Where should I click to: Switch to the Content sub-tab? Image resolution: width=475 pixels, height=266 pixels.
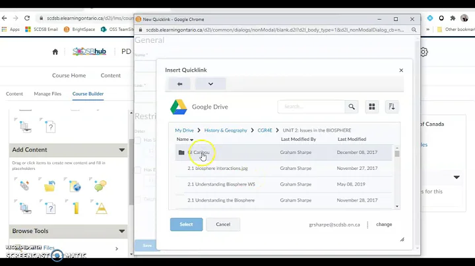point(15,93)
